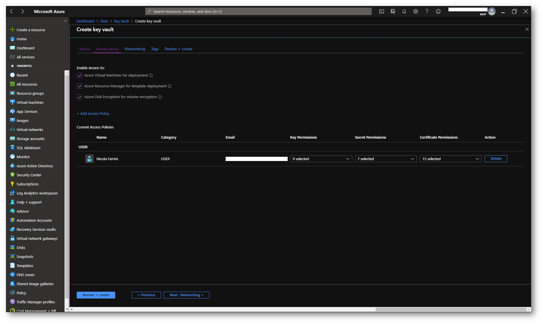Click the New breadcrumb link
Image resolution: width=543 pixels, height=324 pixels.
(104, 21)
